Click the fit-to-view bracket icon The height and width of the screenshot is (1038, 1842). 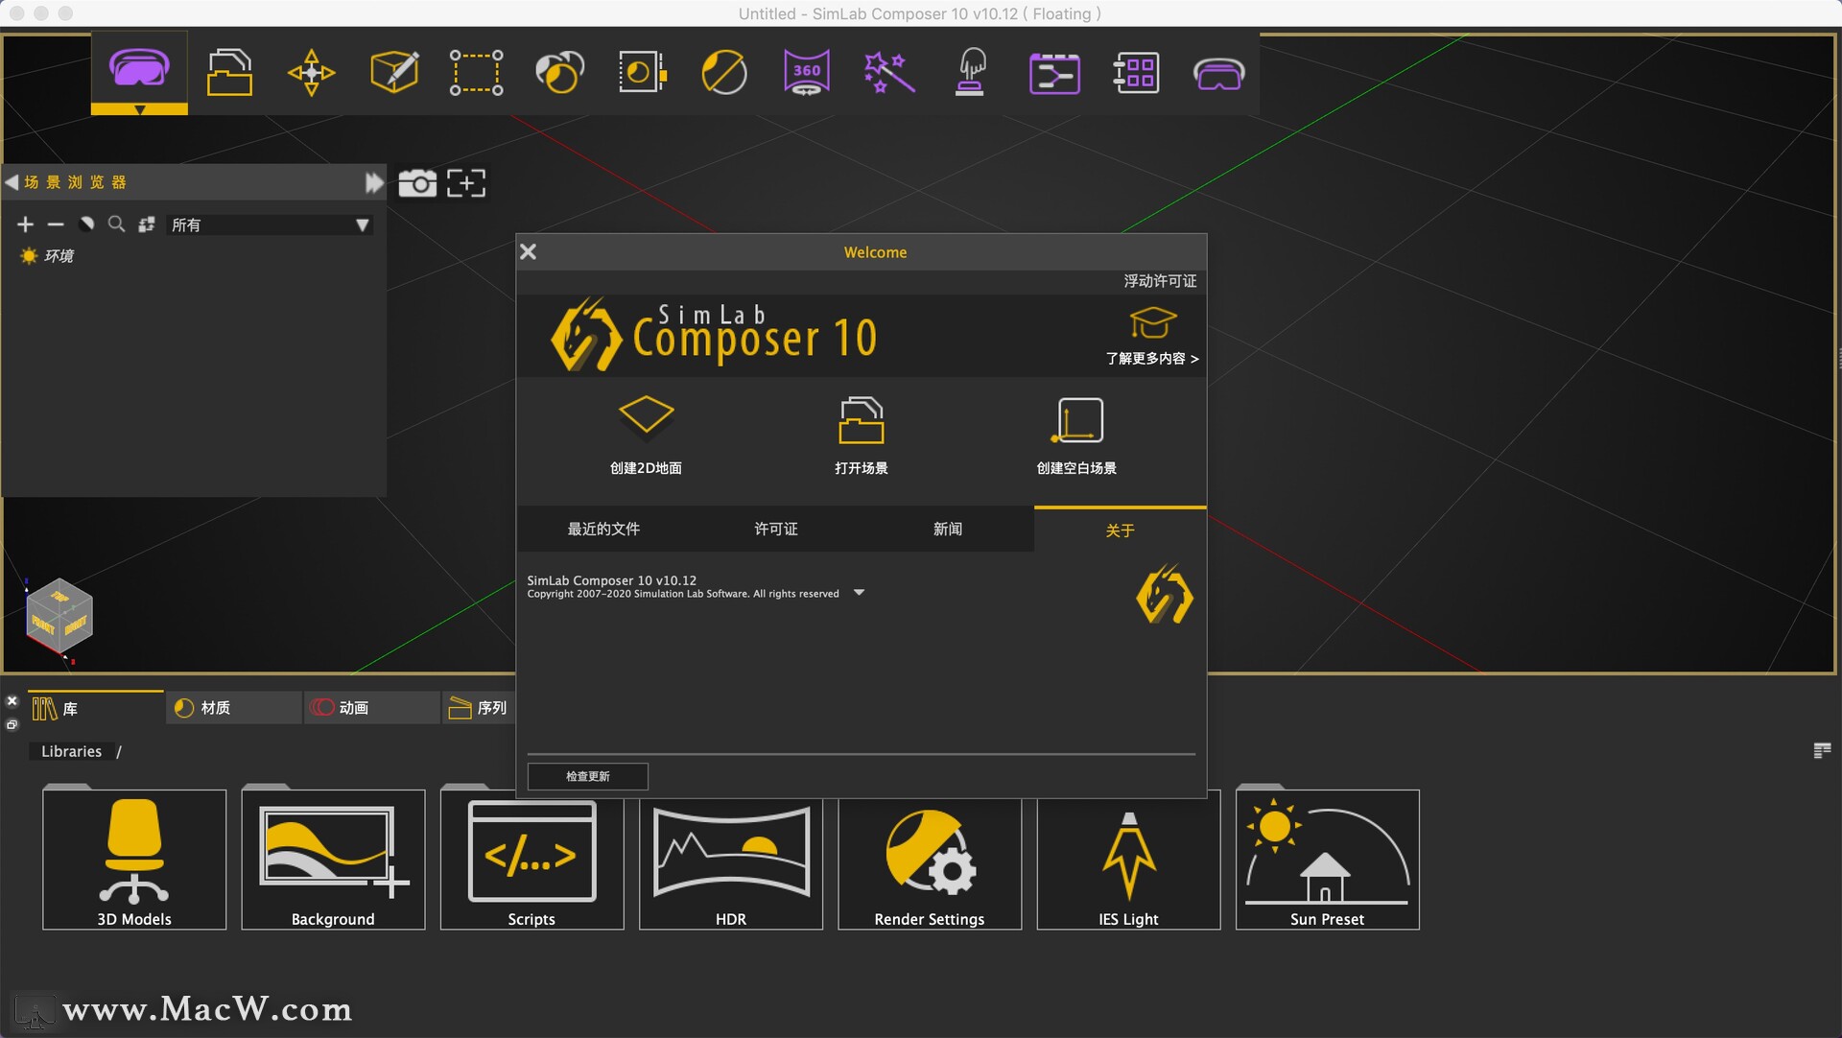tap(466, 182)
